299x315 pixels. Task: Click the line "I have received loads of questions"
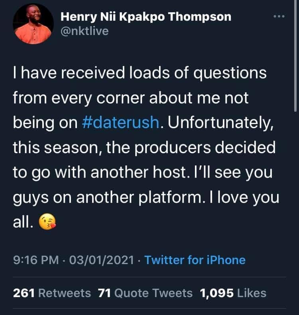point(140,73)
